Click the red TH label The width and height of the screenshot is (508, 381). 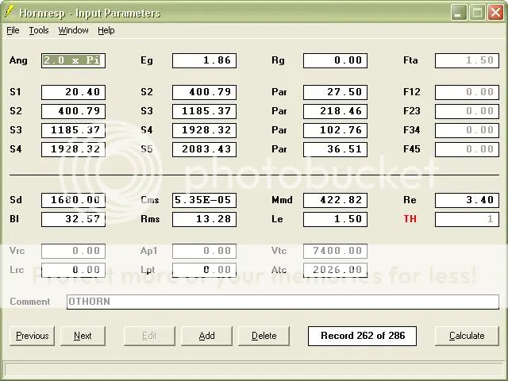410,219
